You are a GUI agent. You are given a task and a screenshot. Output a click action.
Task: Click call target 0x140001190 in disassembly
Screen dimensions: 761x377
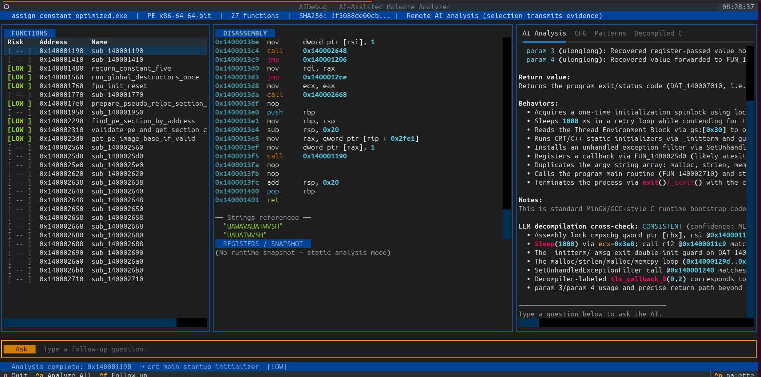tap(325, 156)
